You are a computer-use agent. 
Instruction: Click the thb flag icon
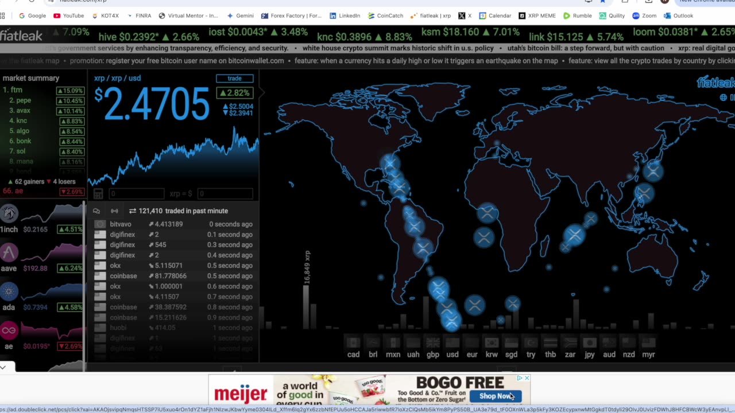(x=550, y=342)
